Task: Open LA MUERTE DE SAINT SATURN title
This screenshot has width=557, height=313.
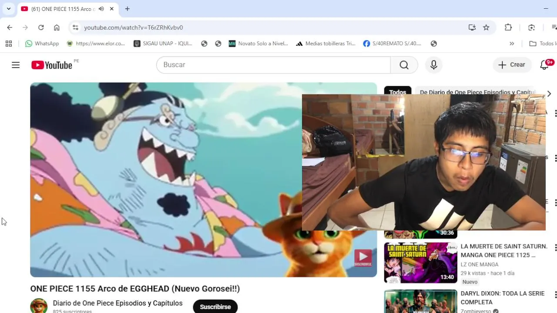Action: (504, 250)
